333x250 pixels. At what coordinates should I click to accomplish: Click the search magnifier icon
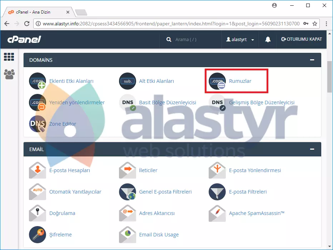tap(169, 40)
